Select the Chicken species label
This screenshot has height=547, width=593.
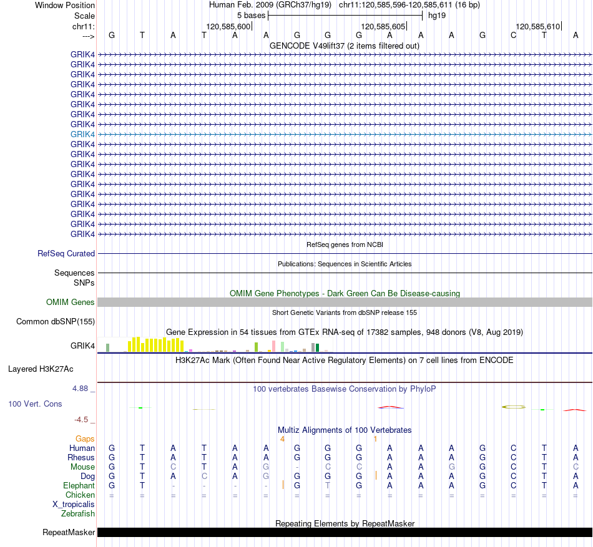coord(80,495)
